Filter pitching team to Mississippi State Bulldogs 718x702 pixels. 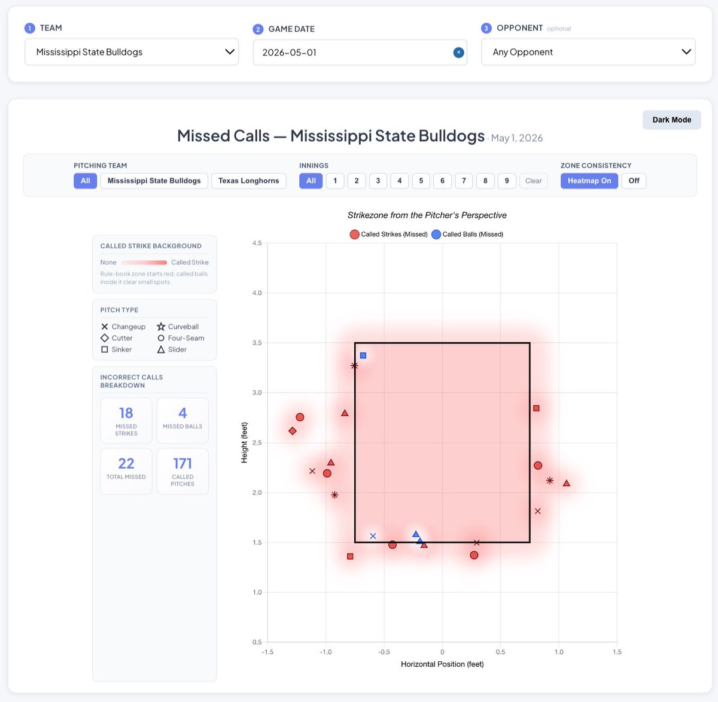pyautogui.click(x=154, y=181)
